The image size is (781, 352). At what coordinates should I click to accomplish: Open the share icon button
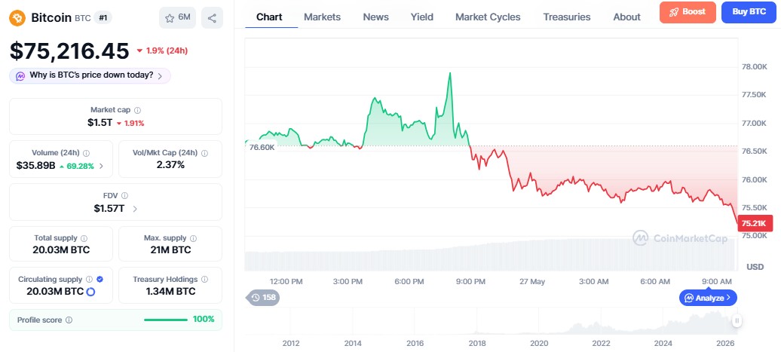(212, 18)
